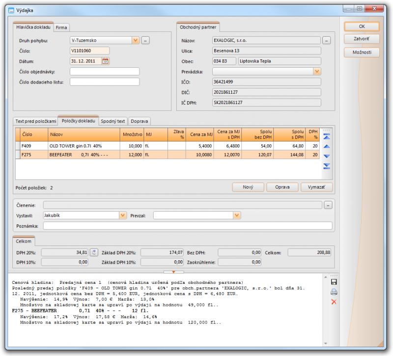The image size is (393, 356).
Task: Print the log output
Action: pyautogui.click(x=334, y=292)
